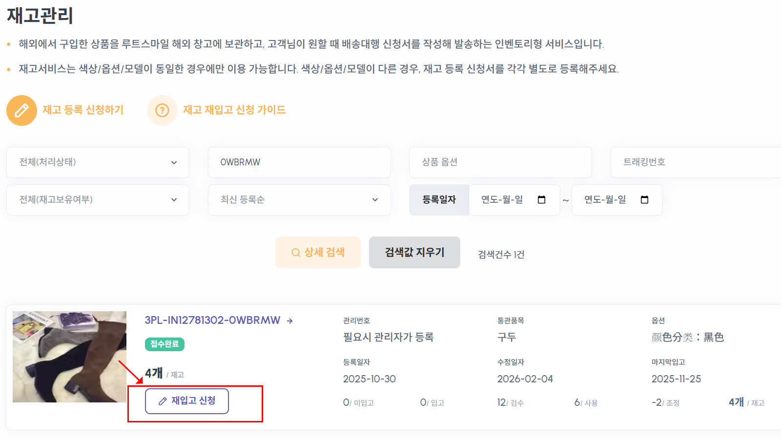This screenshot has width=781, height=439.
Task: Click the calendar icon on the end date field
Action: click(x=644, y=200)
